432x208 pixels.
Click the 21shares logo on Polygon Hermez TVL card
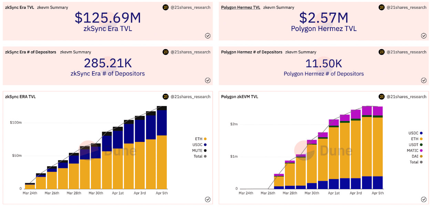tap(382, 7)
